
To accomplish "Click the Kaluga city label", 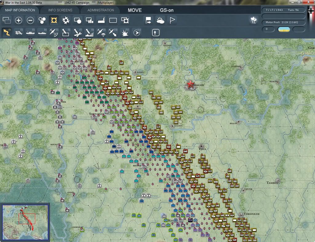I will [x=178, y=126].
